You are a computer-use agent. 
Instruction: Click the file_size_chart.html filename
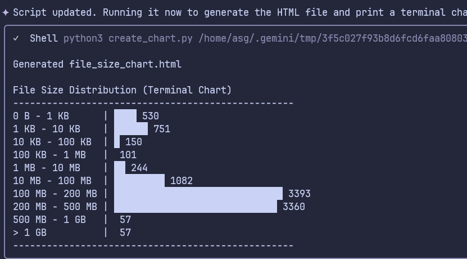(x=125, y=64)
